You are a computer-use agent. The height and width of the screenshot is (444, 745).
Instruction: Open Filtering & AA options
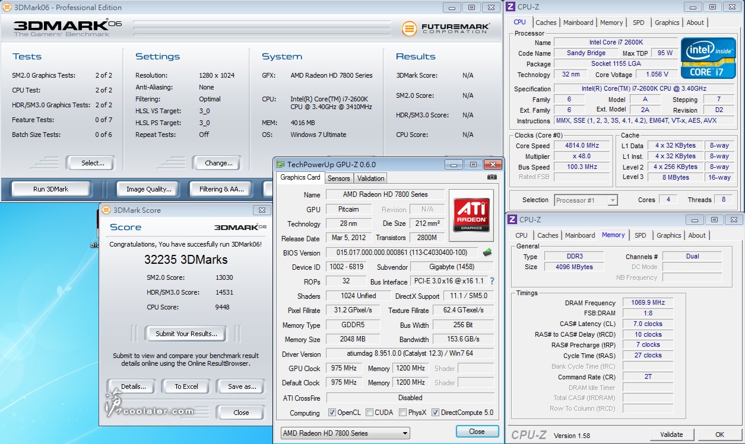pyautogui.click(x=221, y=189)
